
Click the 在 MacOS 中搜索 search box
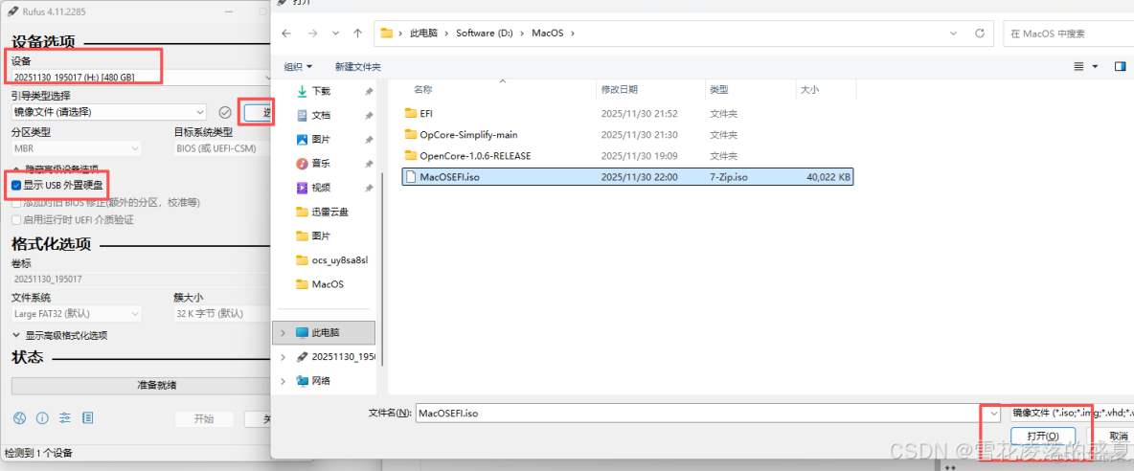pyautogui.click(x=1068, y=34)
